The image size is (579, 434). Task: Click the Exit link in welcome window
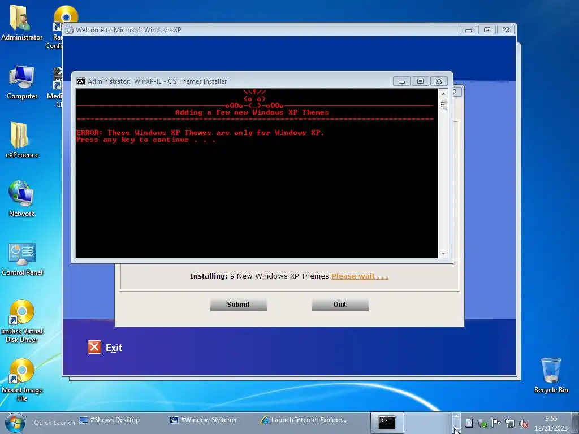click(114, 348)
